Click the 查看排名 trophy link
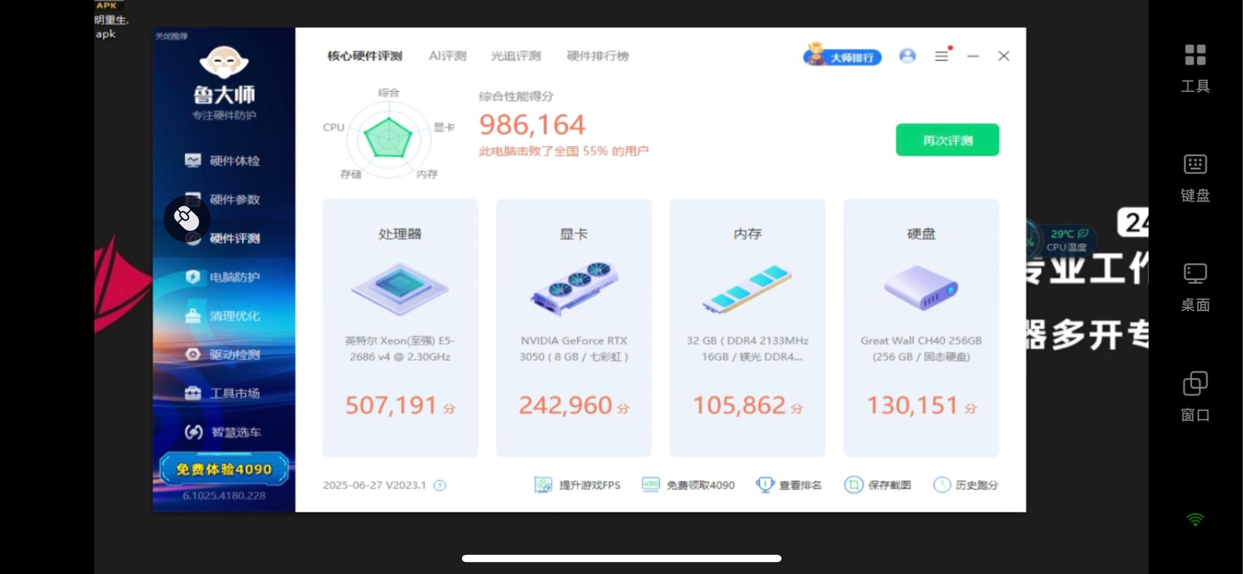The width and height of the screenshot is (1243, 574). click(x=789, y=485)
